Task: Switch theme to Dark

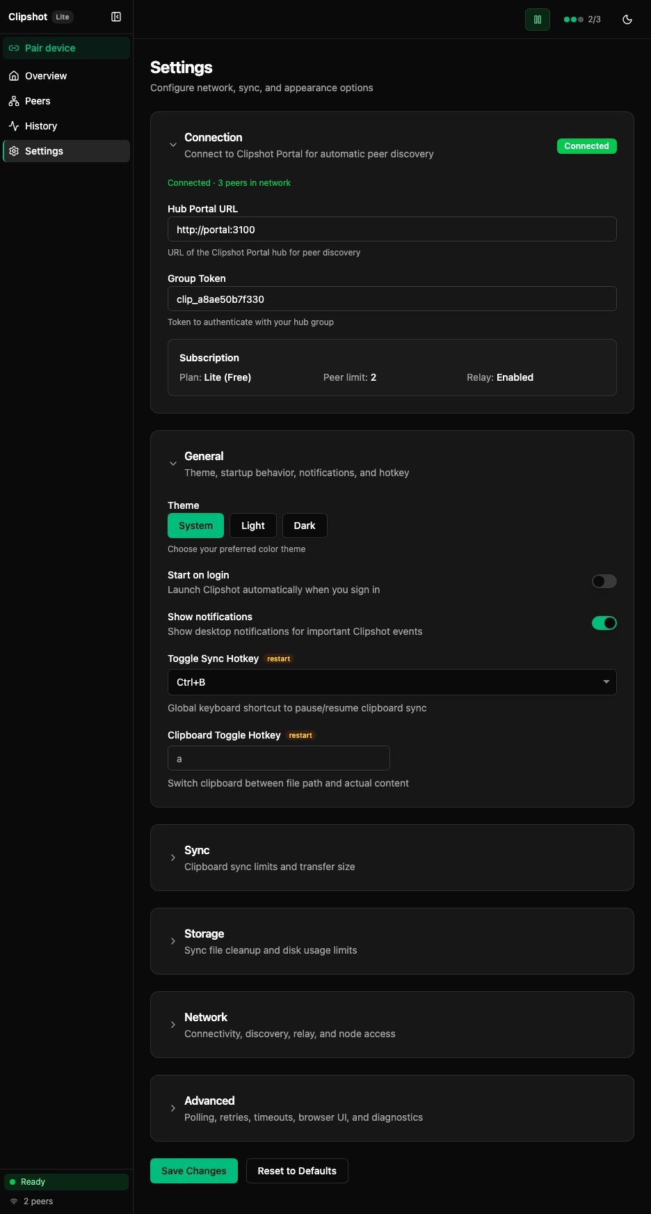Action: (305, 525)
